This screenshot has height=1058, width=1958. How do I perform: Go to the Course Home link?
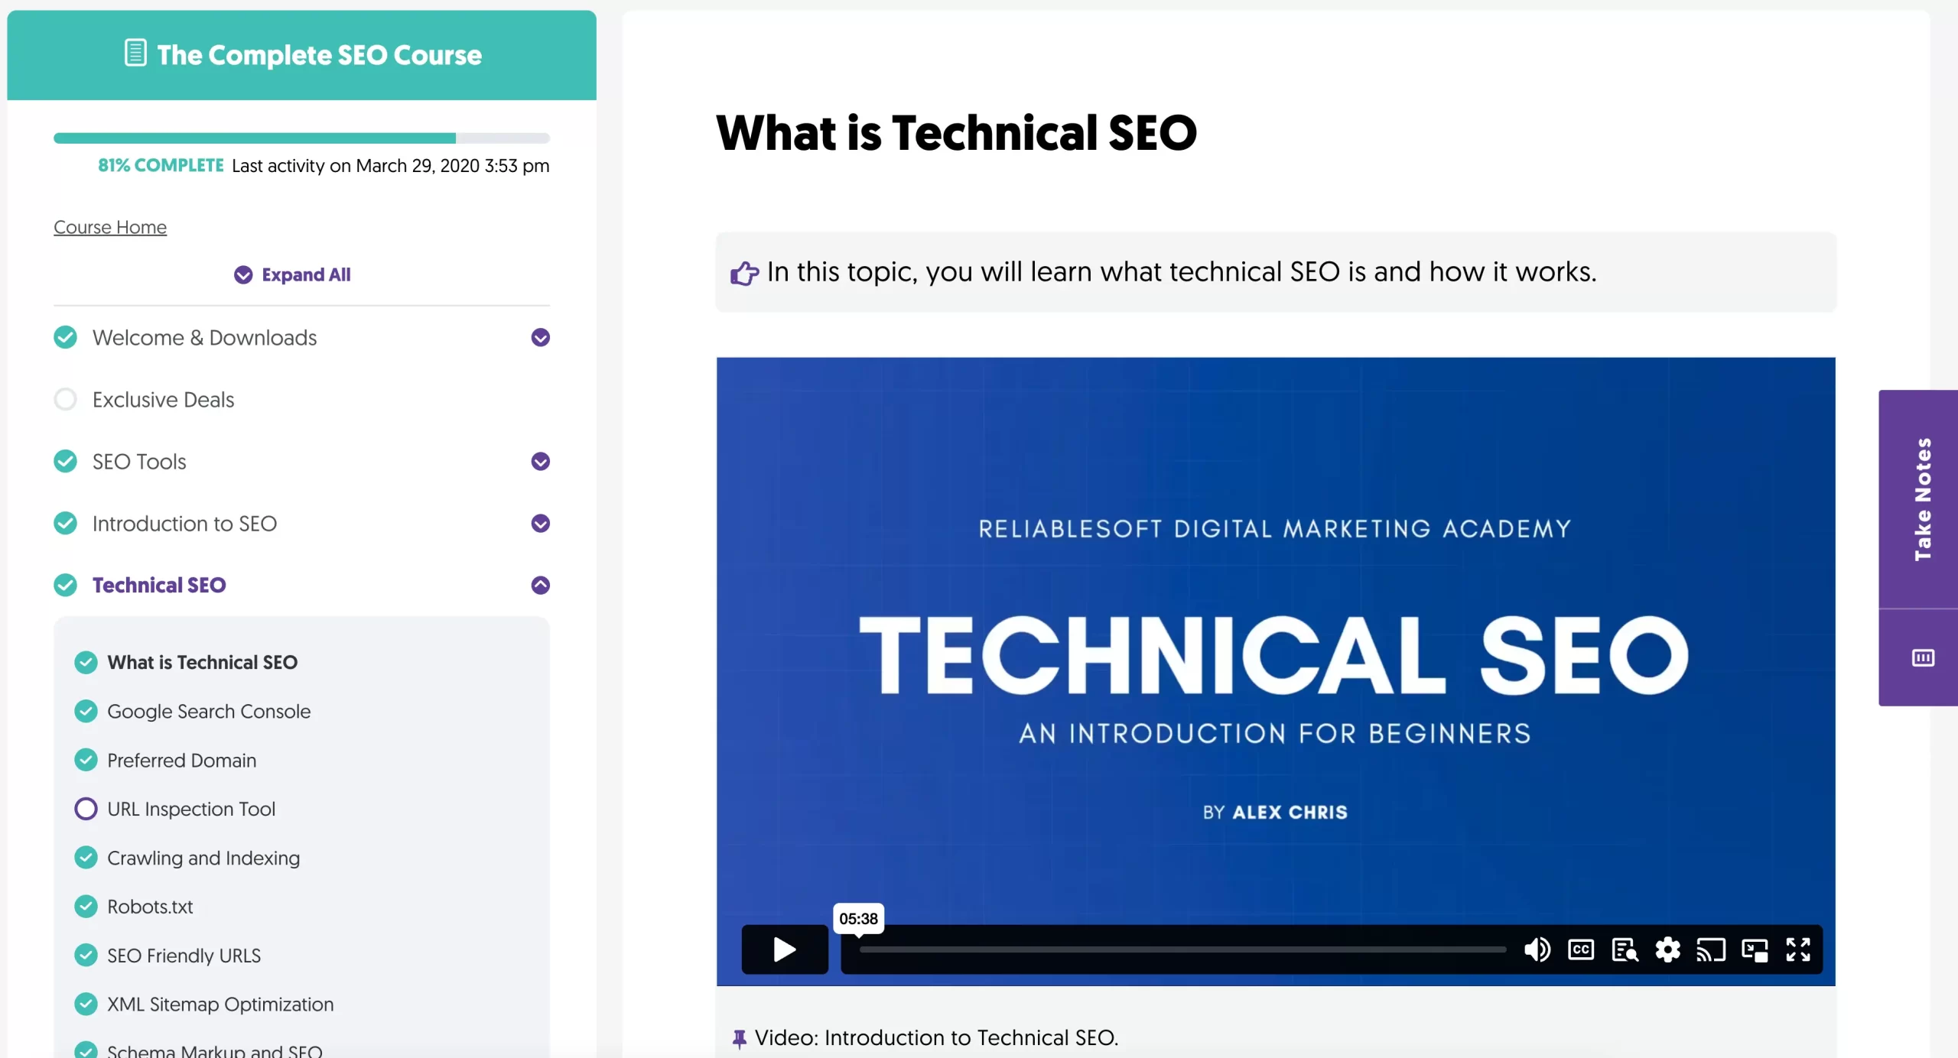[110, 227]
